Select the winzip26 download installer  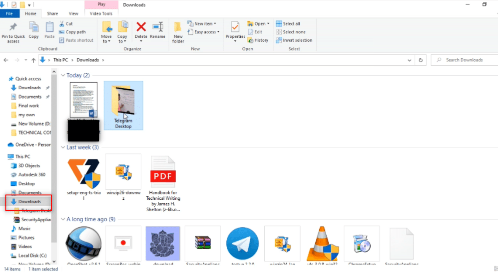123,177
